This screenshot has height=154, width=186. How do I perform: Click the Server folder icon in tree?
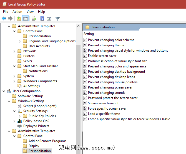[x=19, y=61]
